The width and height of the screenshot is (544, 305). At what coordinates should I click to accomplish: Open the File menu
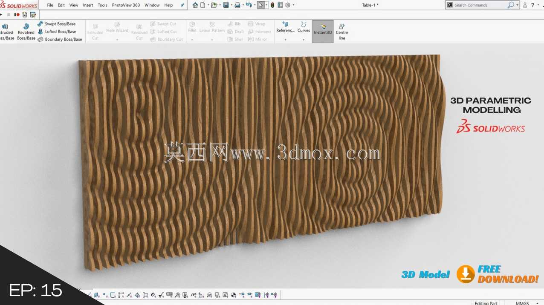50,5
